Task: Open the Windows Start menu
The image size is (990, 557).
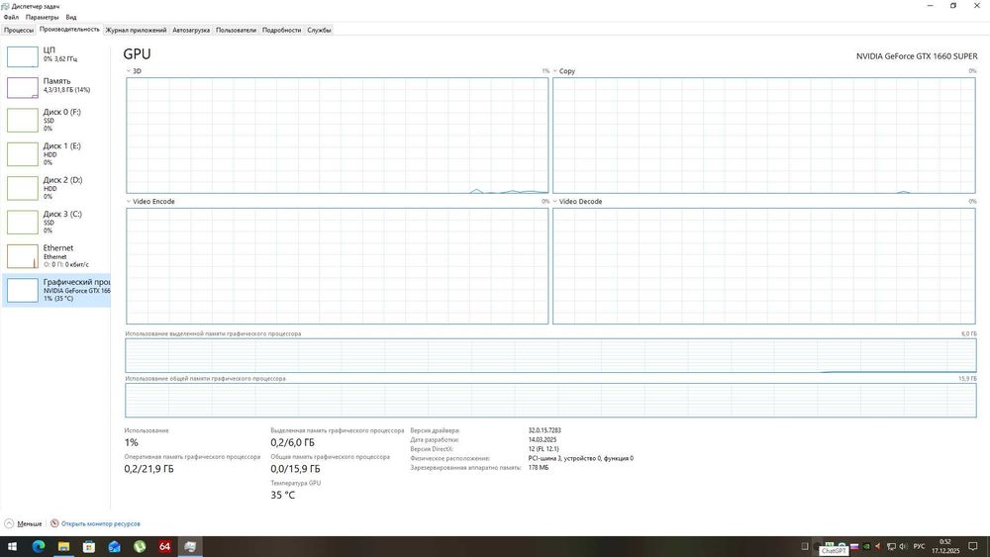Action: pos(12,546)
